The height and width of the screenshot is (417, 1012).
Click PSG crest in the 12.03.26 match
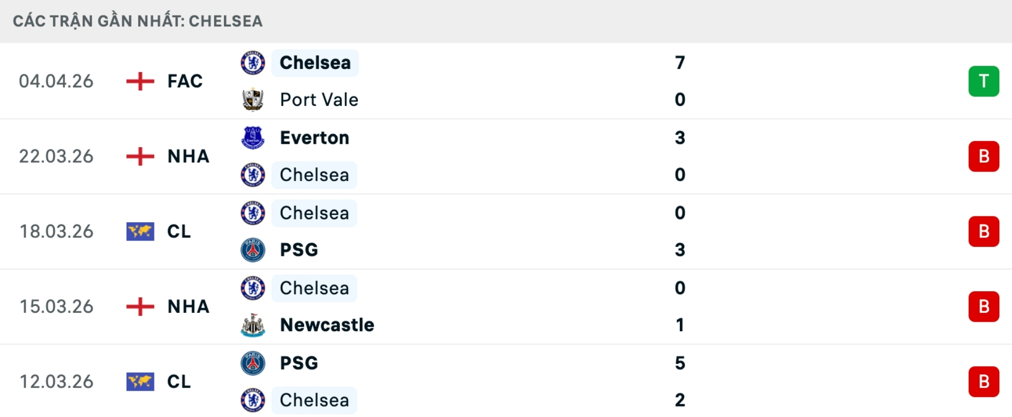[x=253, y=363]
